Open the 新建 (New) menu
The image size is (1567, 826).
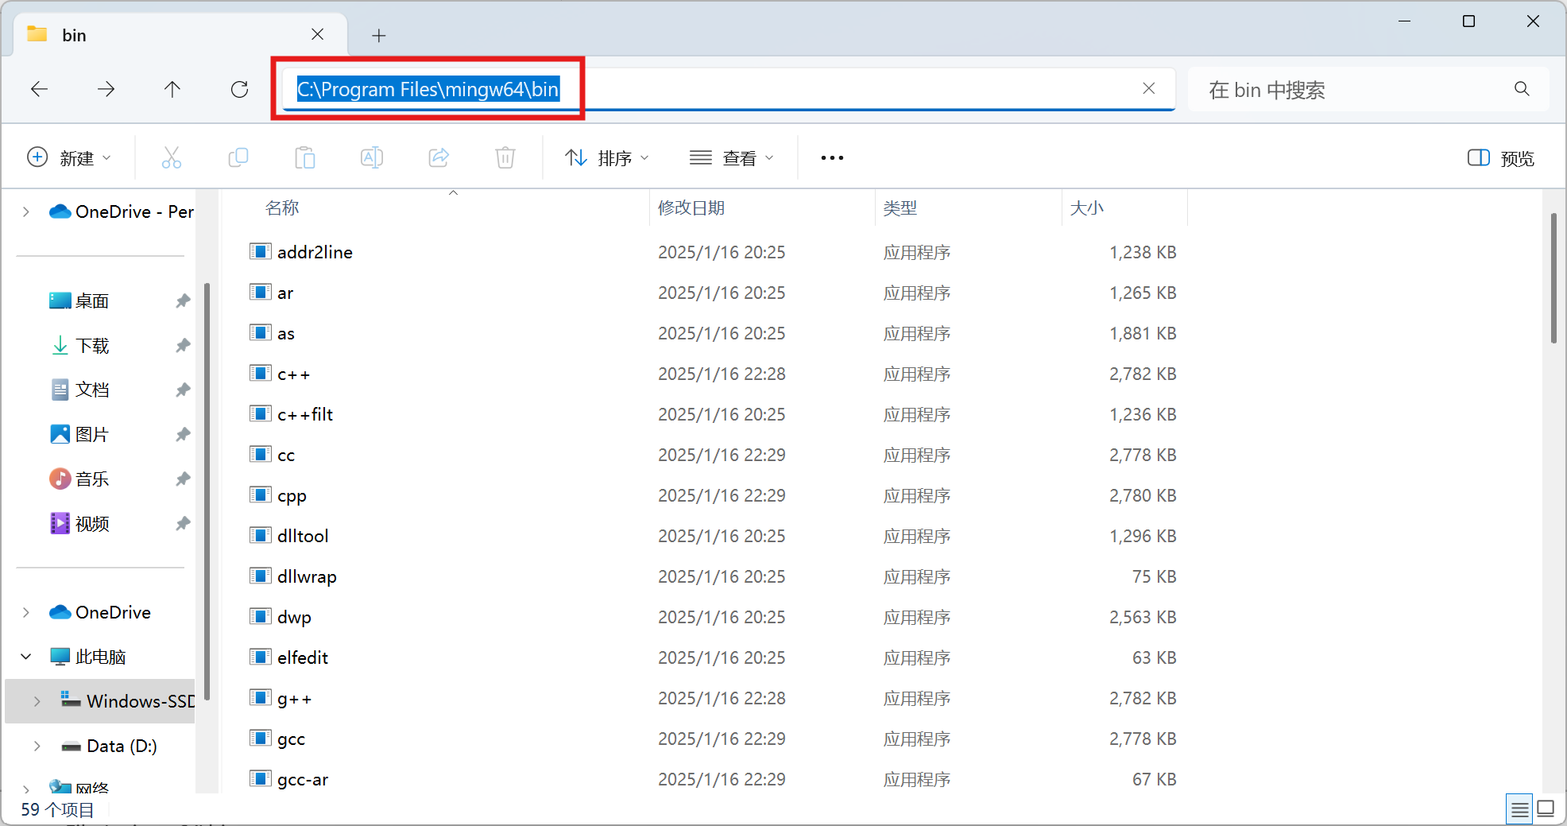(x=69, y=157)
